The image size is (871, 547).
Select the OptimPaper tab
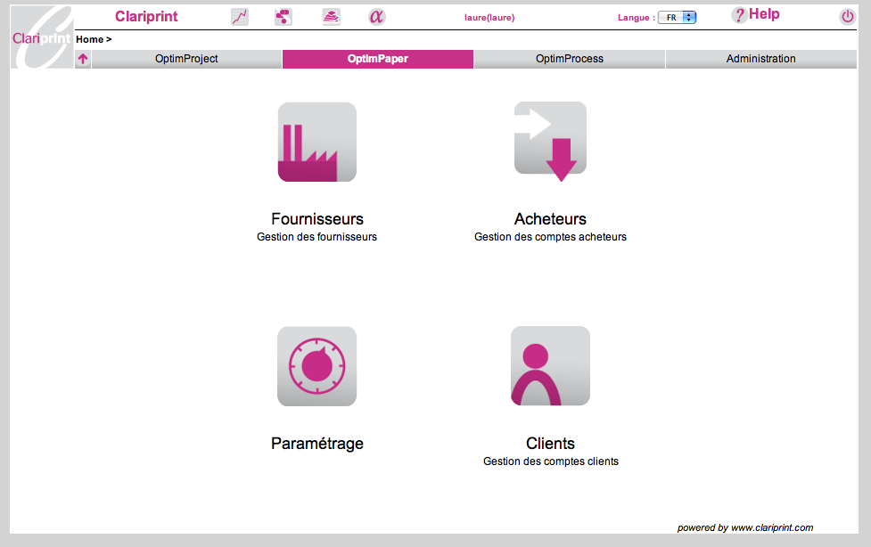click(x=377, y=59)
